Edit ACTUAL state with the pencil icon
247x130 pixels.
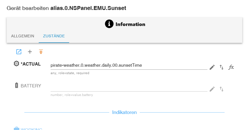[x=212, y=67]
